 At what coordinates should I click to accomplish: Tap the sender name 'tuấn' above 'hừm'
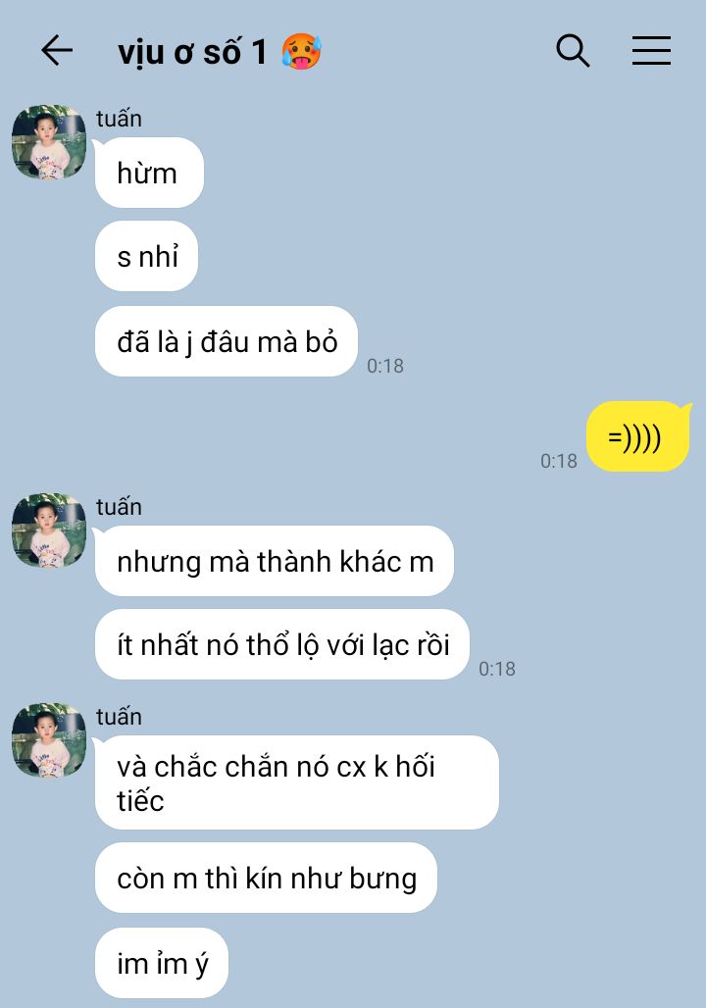(119, 119)
